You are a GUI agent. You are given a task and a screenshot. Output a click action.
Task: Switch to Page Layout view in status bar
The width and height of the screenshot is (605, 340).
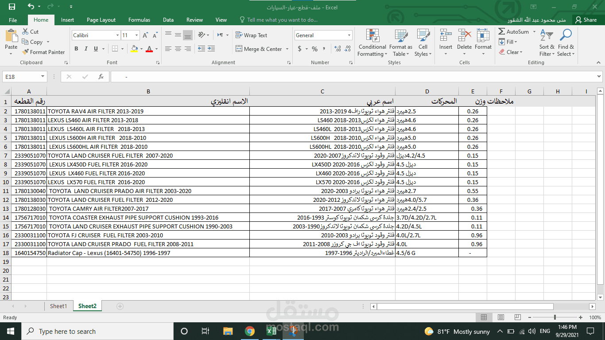500,317
